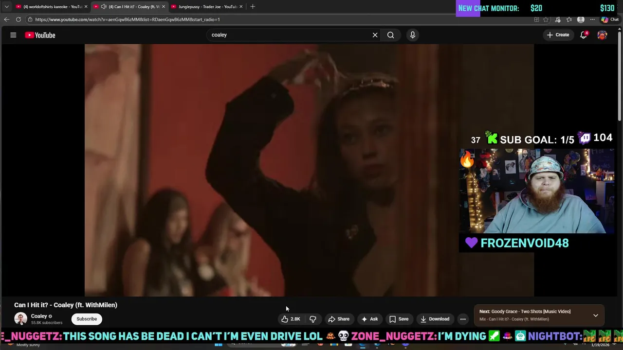
Task: Click the Next: Goody Grace - Two Shots text
Action: click(525, 312)
